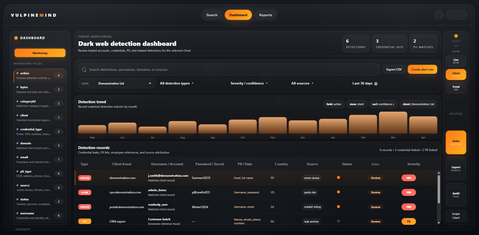Toggle the status dot on the admin_demo row
Image resolution: width=479 pixels, height=235 pixels.
pyautogui.click(x=338, y=192)
